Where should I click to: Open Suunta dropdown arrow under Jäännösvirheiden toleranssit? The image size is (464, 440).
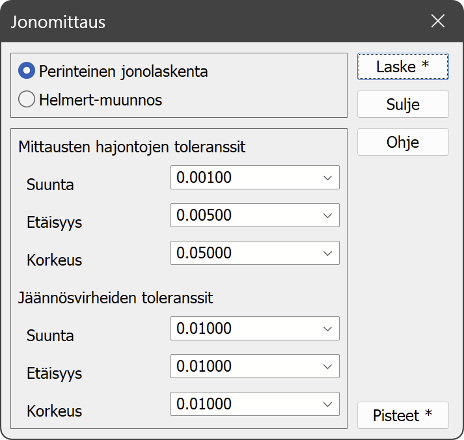pos(327,329)
